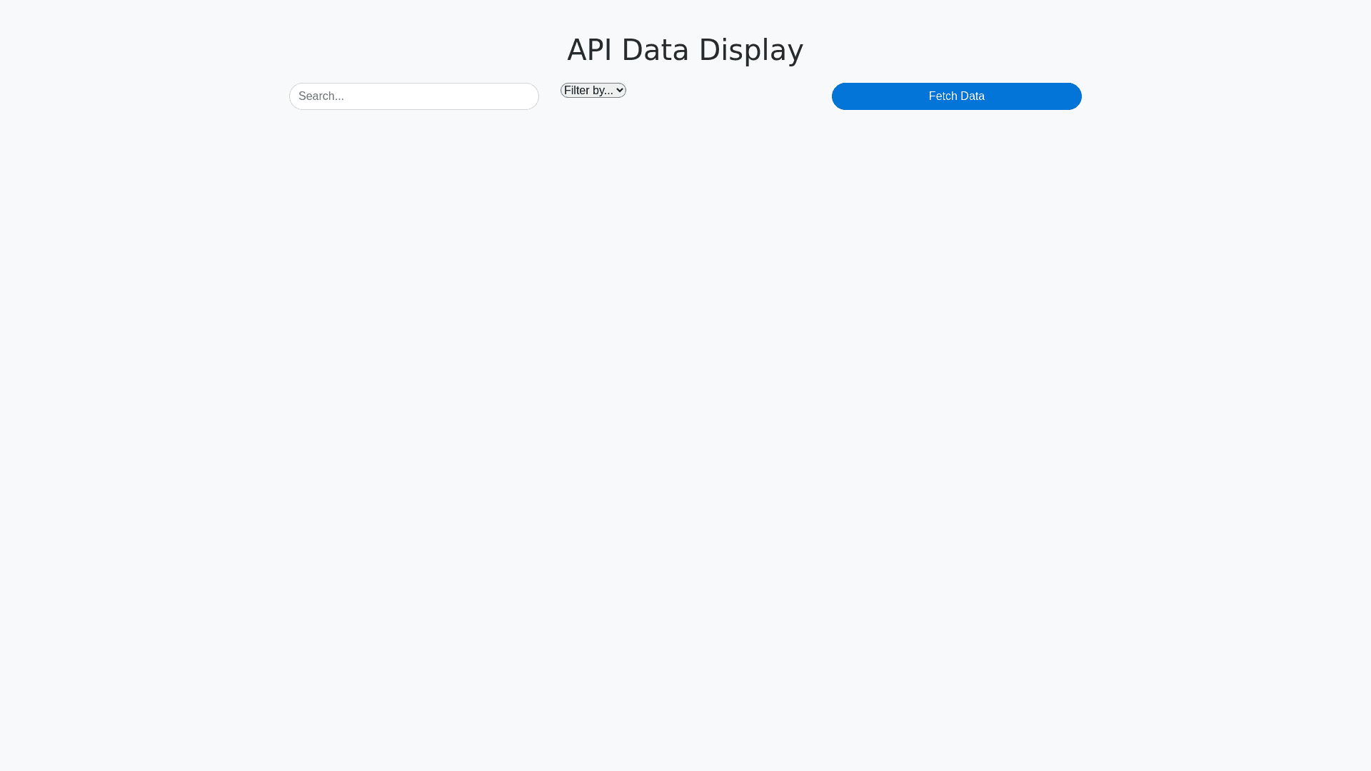1371x771 pixels.
Task: Open filter menu next to Search
Action: coord(593,91)
